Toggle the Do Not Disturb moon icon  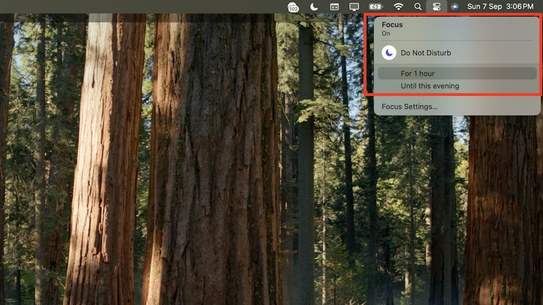pyautogui.click(x=389, y=53)
